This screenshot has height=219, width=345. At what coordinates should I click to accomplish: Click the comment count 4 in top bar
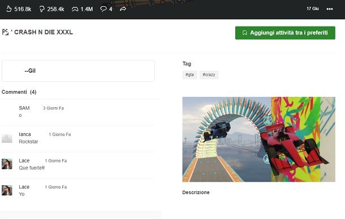coord(111,9)
